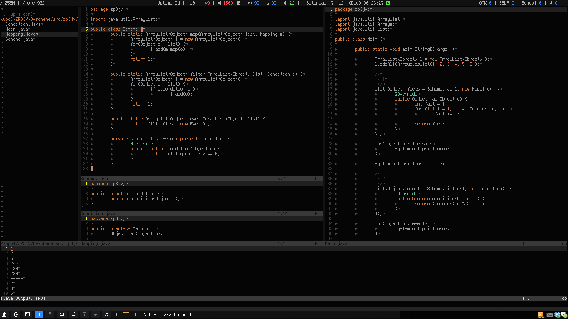Select the return-arrow workspace icon
This screenshot has width=568, height=319.
[x=73, y=314]
